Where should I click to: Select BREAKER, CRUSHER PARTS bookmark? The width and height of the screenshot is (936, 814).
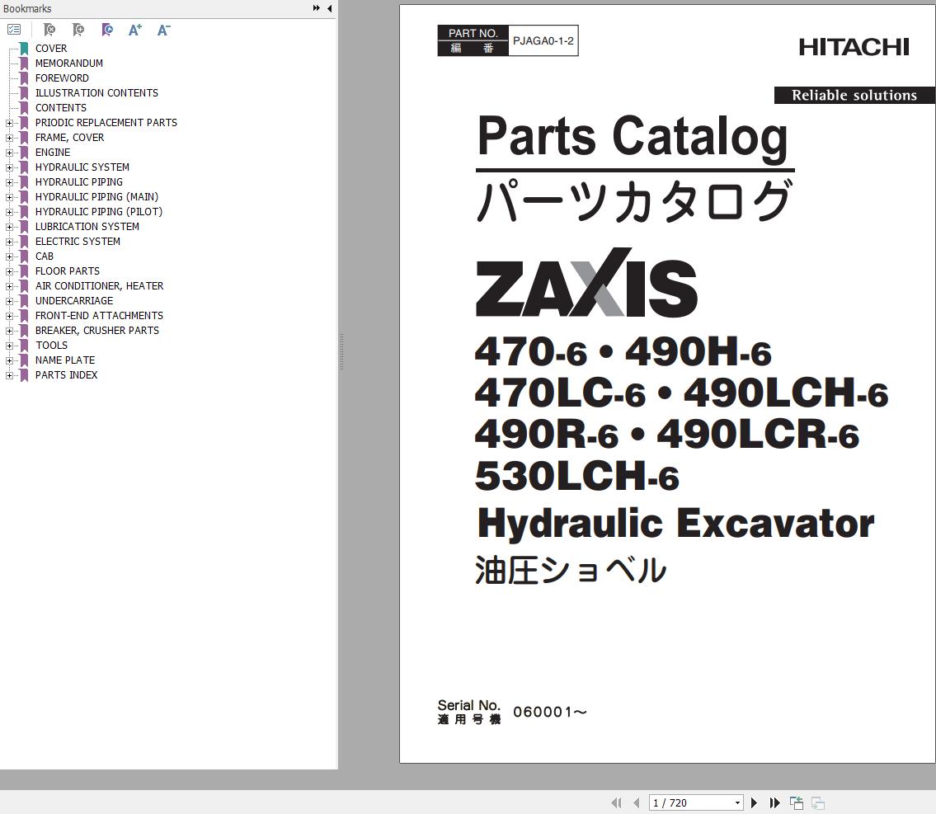(97, 331)
